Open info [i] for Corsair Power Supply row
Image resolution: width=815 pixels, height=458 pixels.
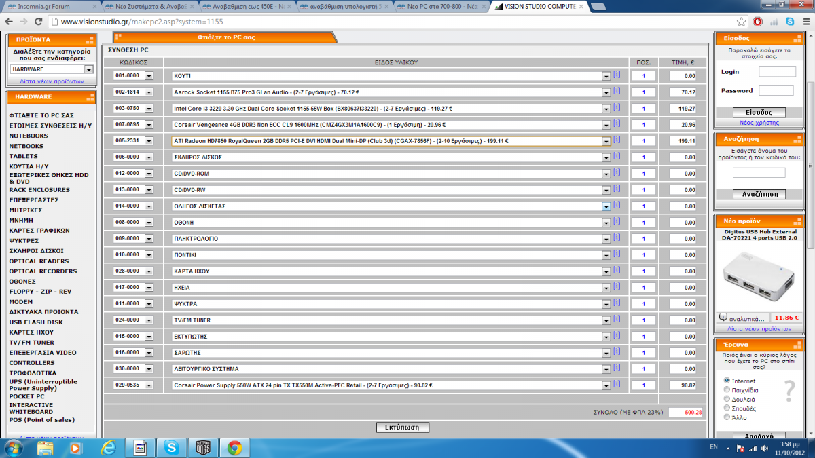[617, 384]
